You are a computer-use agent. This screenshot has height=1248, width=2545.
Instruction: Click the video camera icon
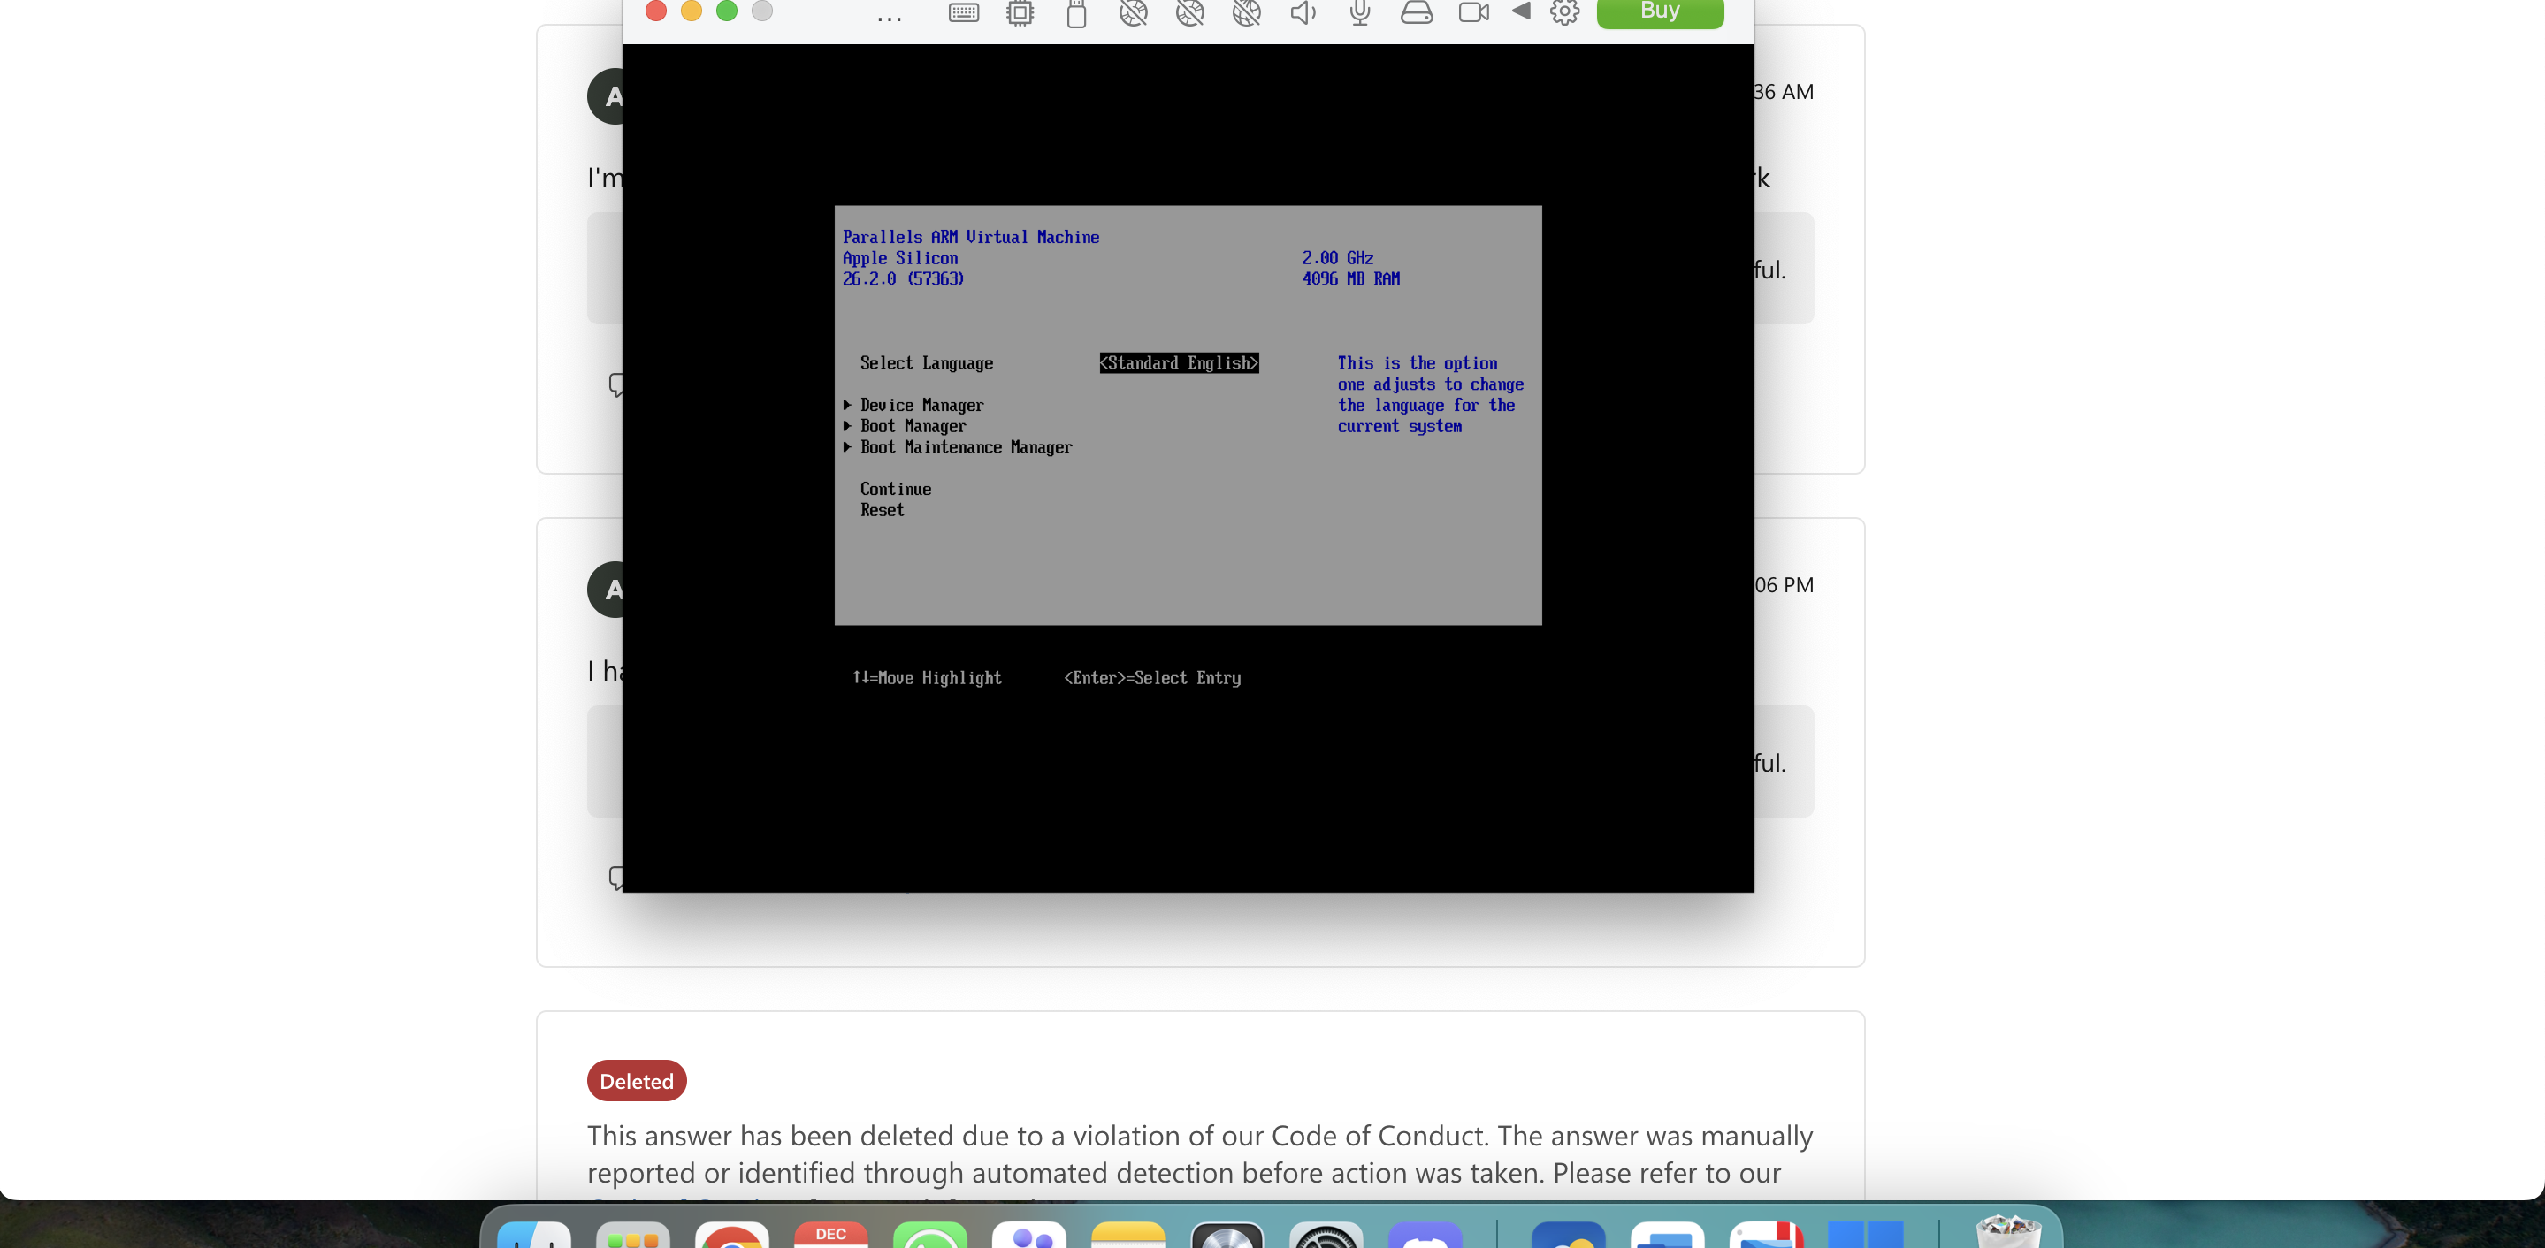tap(1473, 13)
